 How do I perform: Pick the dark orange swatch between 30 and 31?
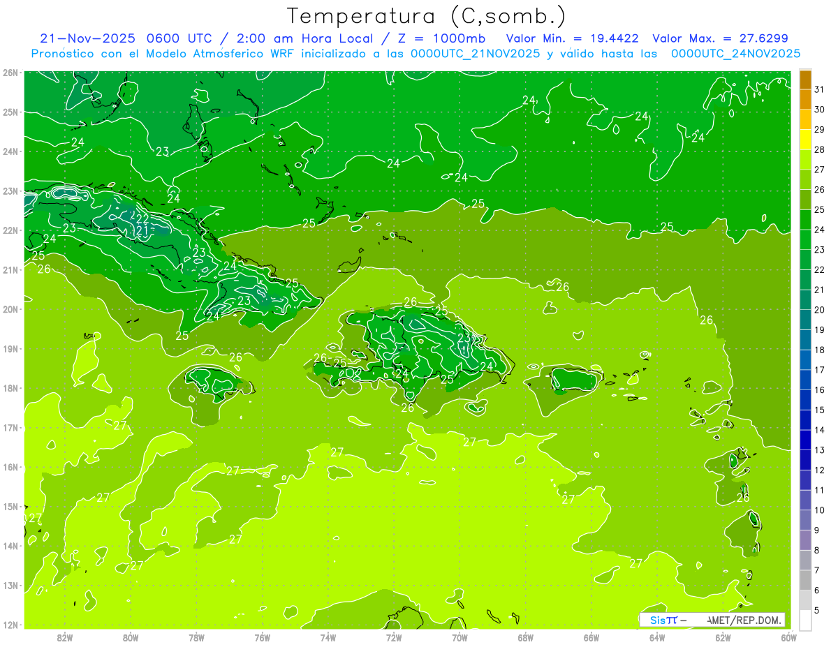point(805,100)
